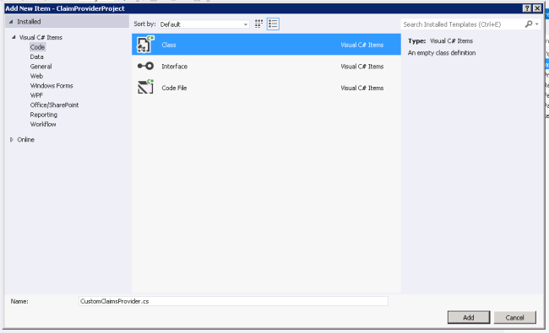Choose the Class template name
Screen dimensions: 549x333
(169, 45)
